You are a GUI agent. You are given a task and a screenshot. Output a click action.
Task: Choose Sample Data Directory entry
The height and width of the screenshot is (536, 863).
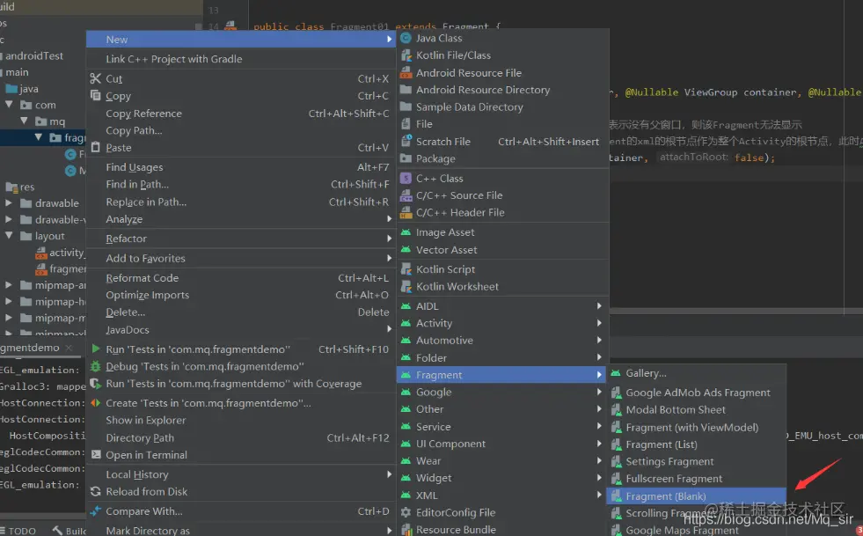501,106
